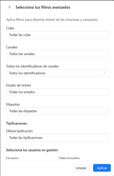Screen dimensions: 114x176
Task: Click the Selecciona tus filtros avanzados title
Action: point(43,7)
